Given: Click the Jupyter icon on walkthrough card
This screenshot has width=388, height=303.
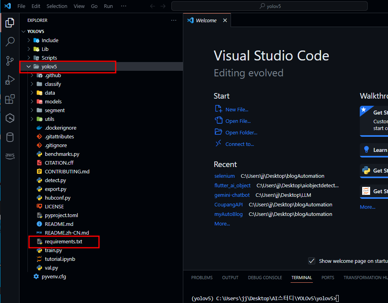Looking at the screenshot, I should (x=366, y=191).
